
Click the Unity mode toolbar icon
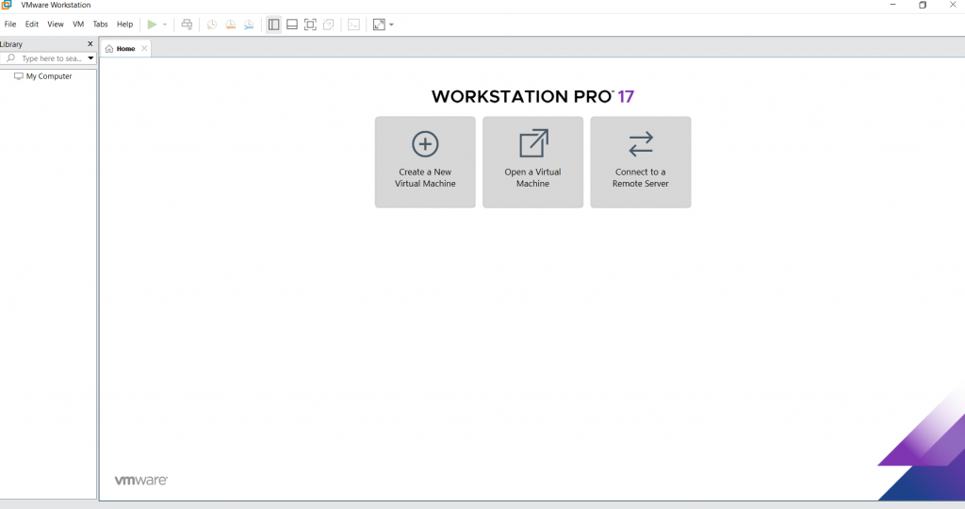(329, 25)
